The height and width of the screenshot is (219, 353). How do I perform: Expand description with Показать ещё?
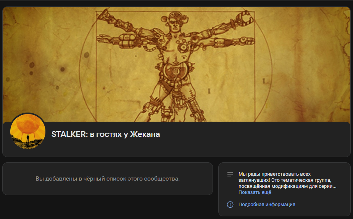255,192
